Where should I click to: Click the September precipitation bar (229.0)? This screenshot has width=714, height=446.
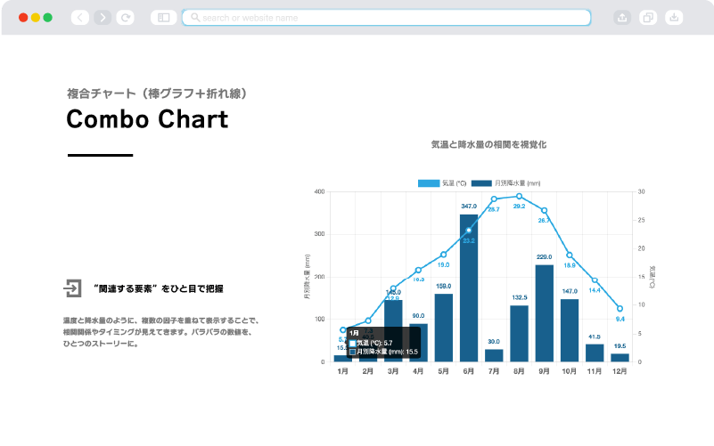click(544, 313)
